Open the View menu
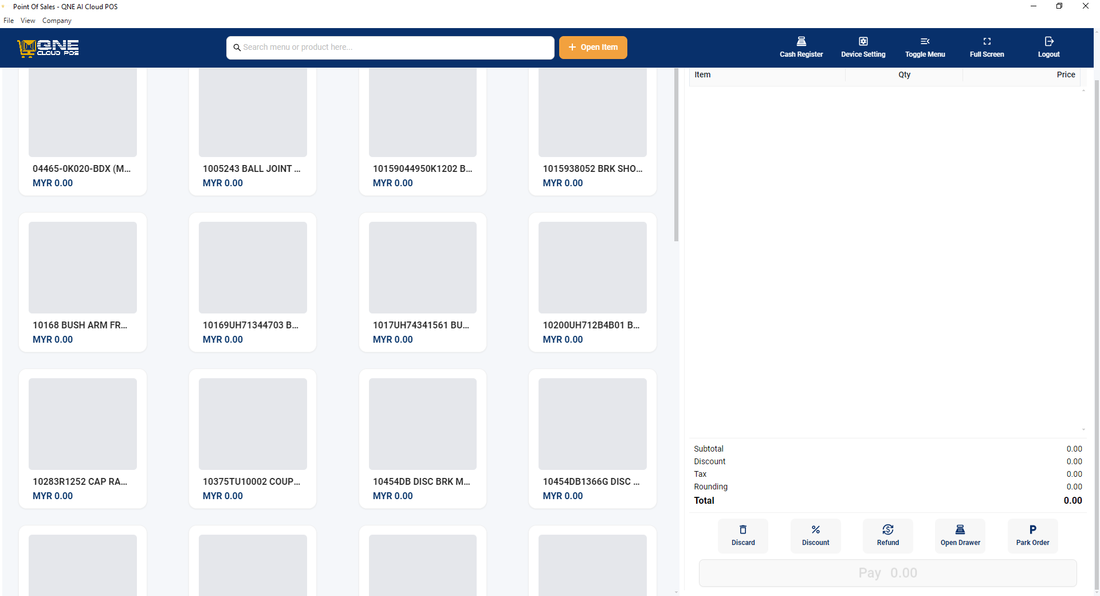 27,21
